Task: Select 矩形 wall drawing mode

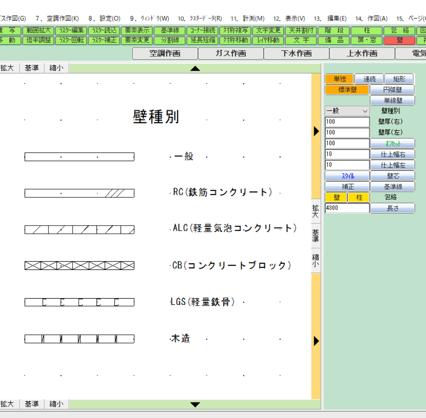Action: point(399,79)
